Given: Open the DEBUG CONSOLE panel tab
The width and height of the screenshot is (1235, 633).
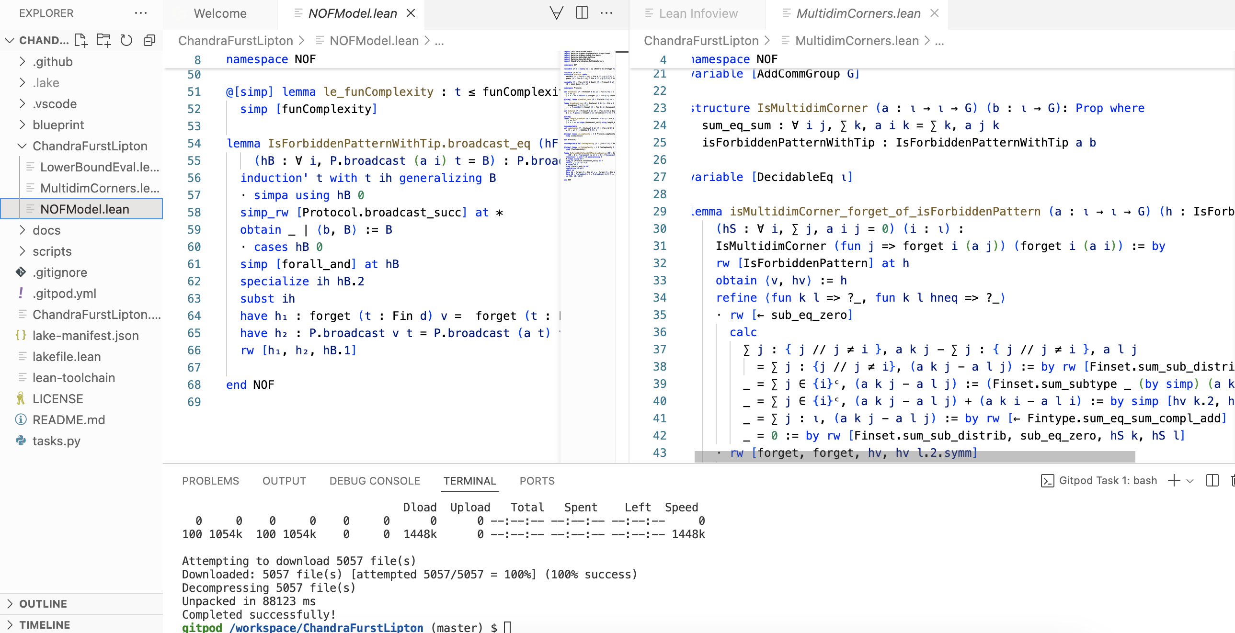Looking at the screenshot, I should tap(375, 481).
